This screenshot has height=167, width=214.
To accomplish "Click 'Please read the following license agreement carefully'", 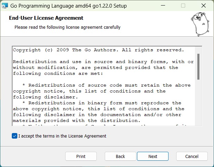I will (x=67, y=27).
